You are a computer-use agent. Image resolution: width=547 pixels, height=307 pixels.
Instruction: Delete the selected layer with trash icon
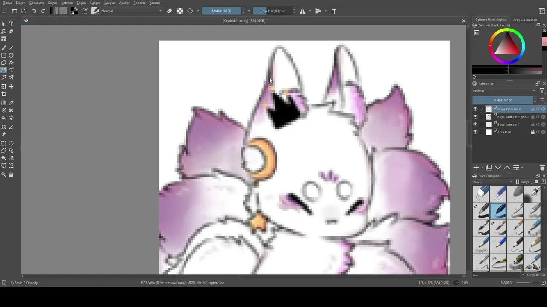[542, 168]
